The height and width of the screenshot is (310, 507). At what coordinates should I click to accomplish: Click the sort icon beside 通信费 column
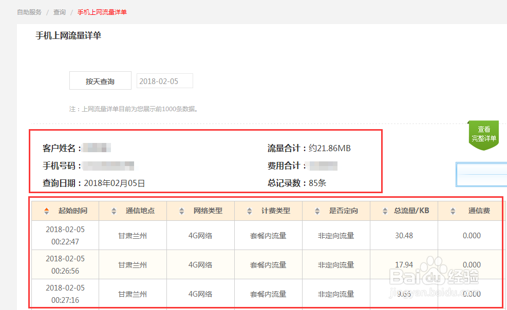pos(453,210)
